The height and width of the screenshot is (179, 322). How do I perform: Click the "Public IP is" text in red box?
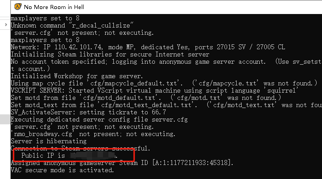[43, 155]
